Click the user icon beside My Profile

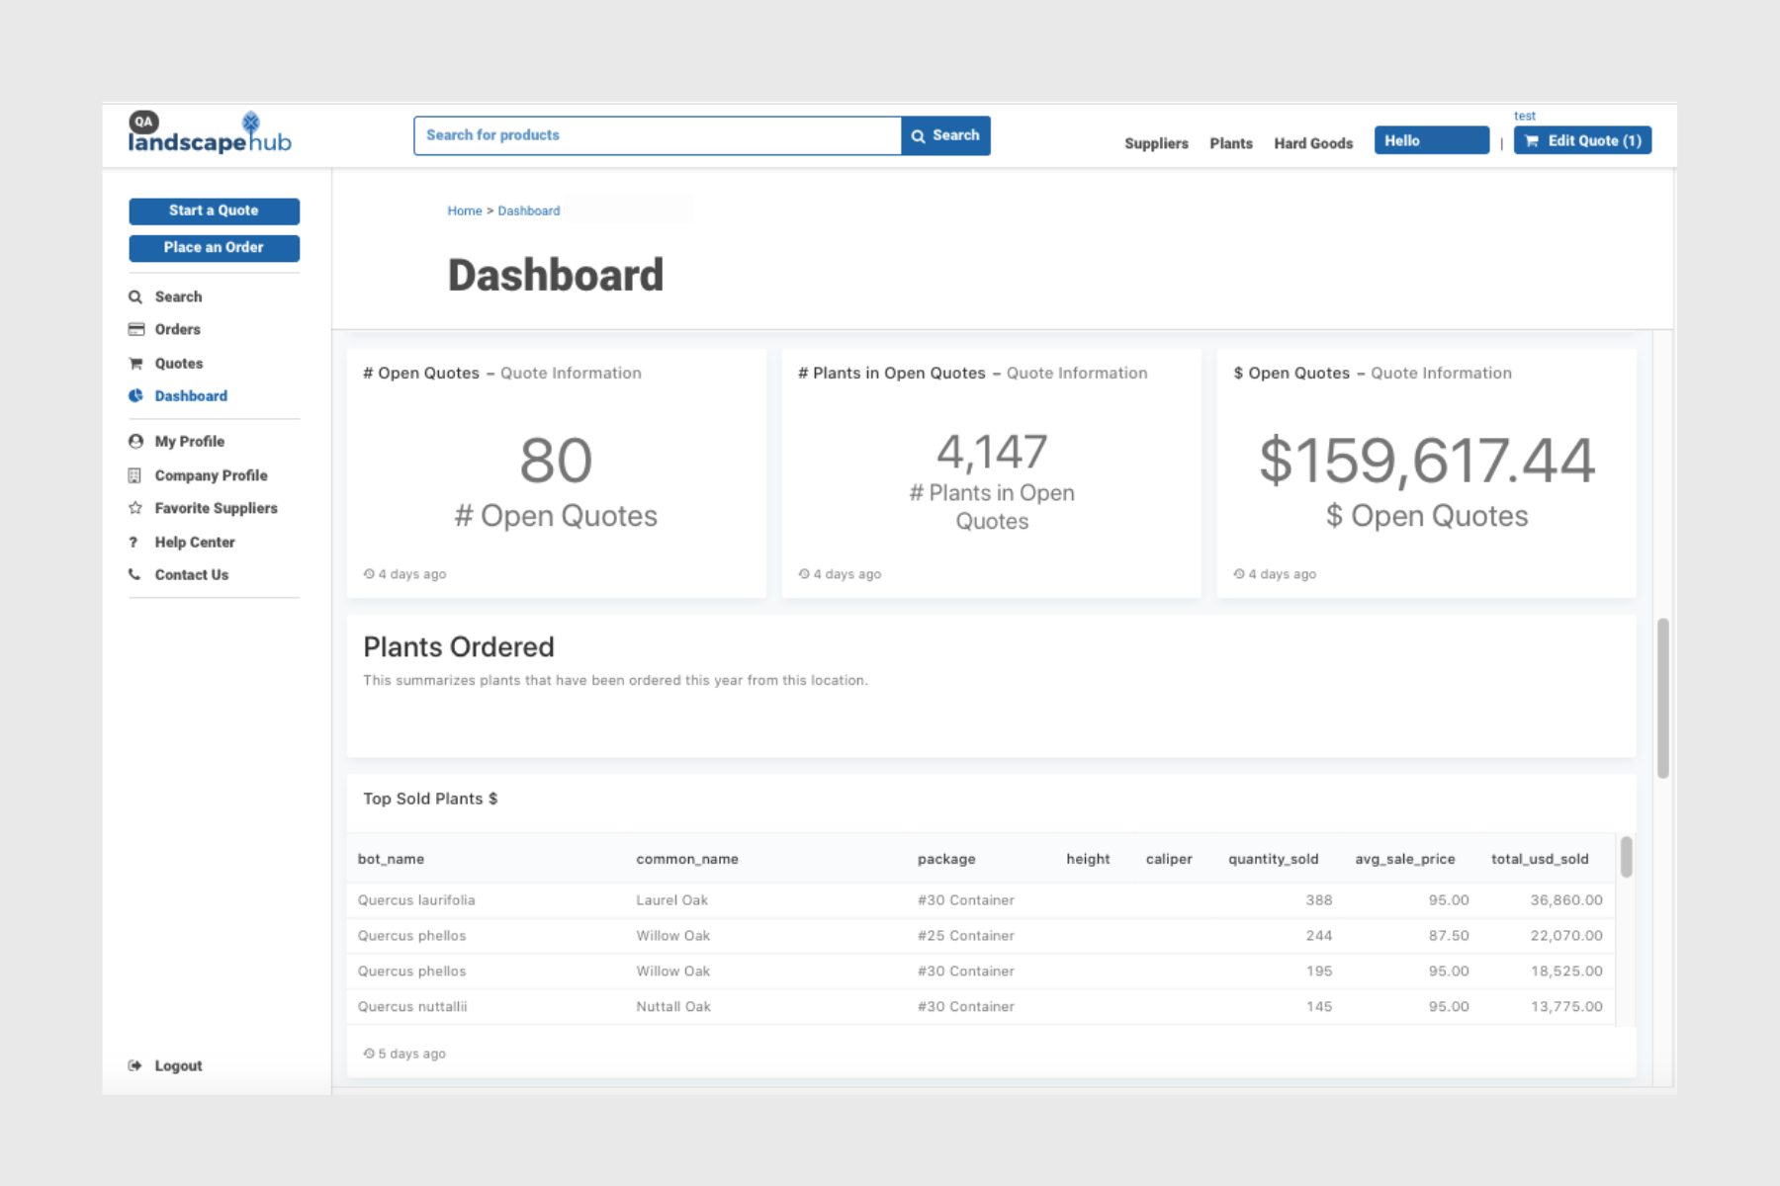pos(135,442)
